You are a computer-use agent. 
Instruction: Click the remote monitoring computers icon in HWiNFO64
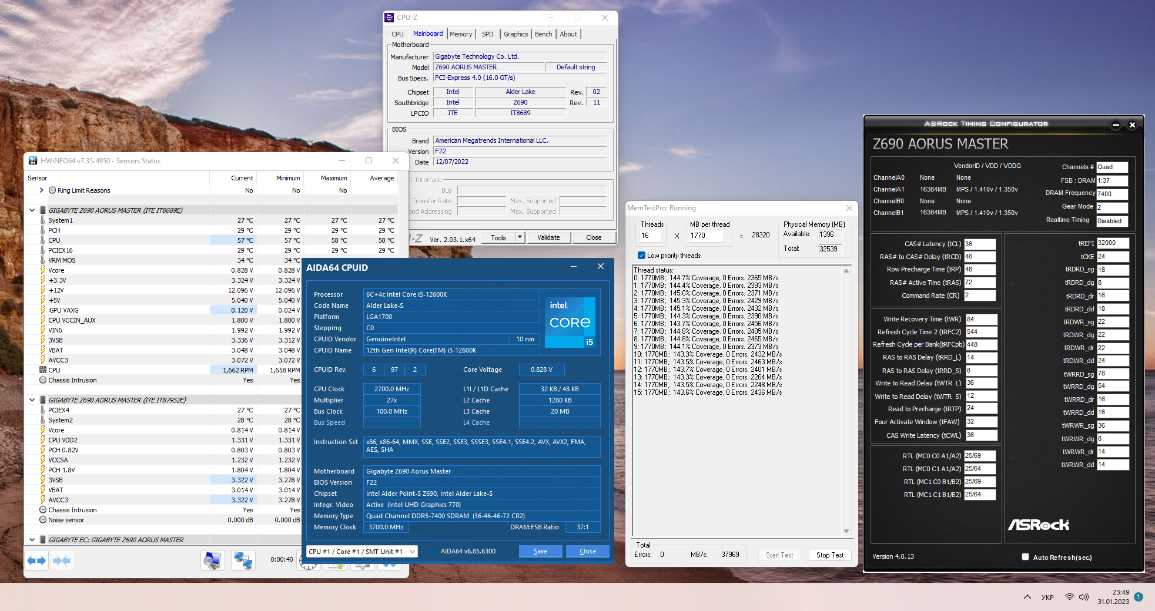(x=243, y=561)
